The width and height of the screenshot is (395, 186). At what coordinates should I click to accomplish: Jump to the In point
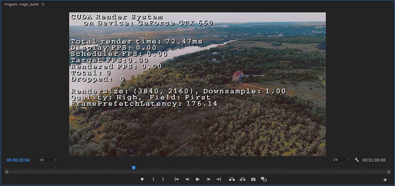coord(177,179)
